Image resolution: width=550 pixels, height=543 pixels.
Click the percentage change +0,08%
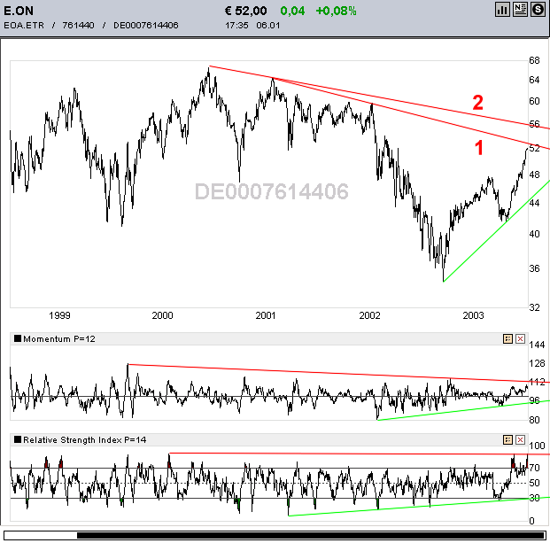coord(336,11)
